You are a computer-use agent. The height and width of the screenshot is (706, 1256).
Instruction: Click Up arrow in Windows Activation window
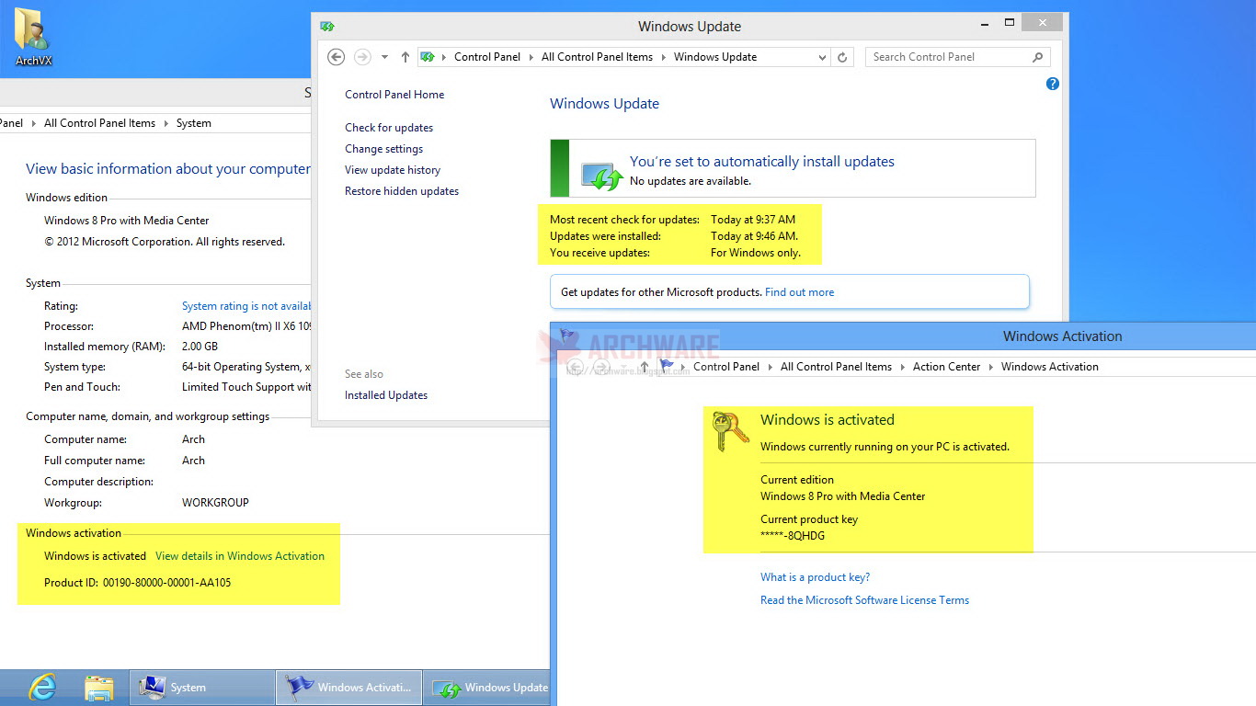(645, 367)
